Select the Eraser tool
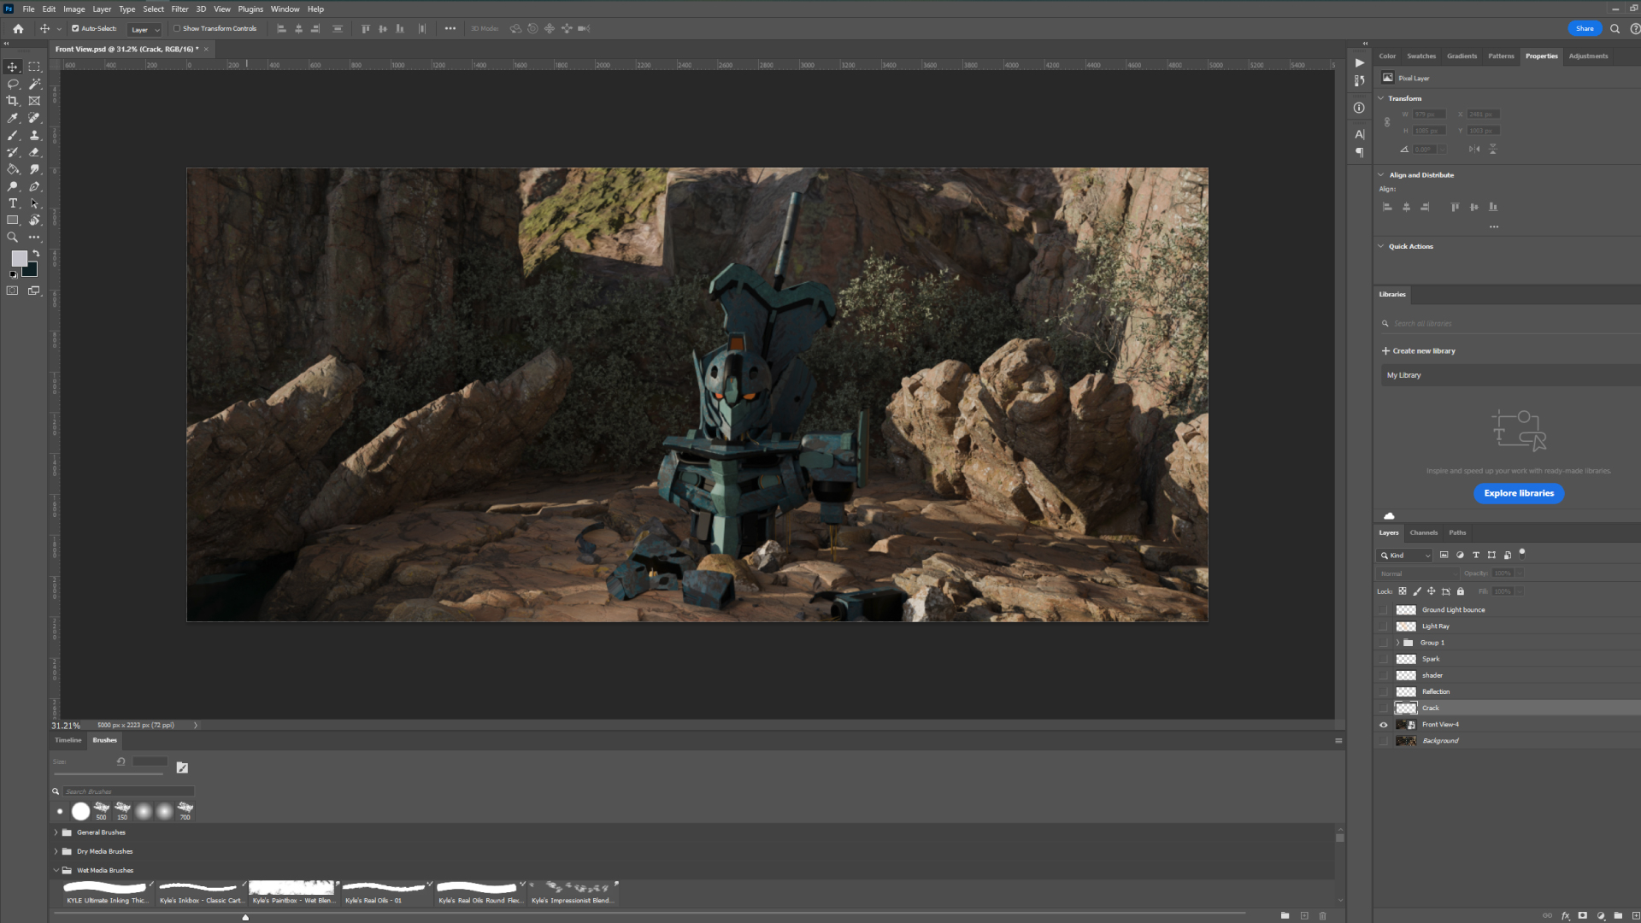Screen dimensions: 1641x923 pos(34,152)
